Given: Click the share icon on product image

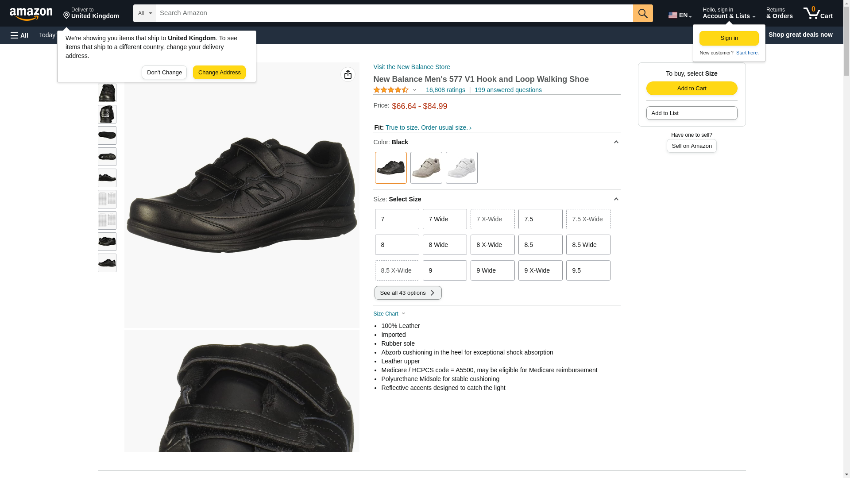Looking at the screenshot, I should [348, 74].
